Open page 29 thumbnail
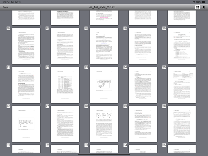Screen dimensions: 208x156 [x=143, y=124]
